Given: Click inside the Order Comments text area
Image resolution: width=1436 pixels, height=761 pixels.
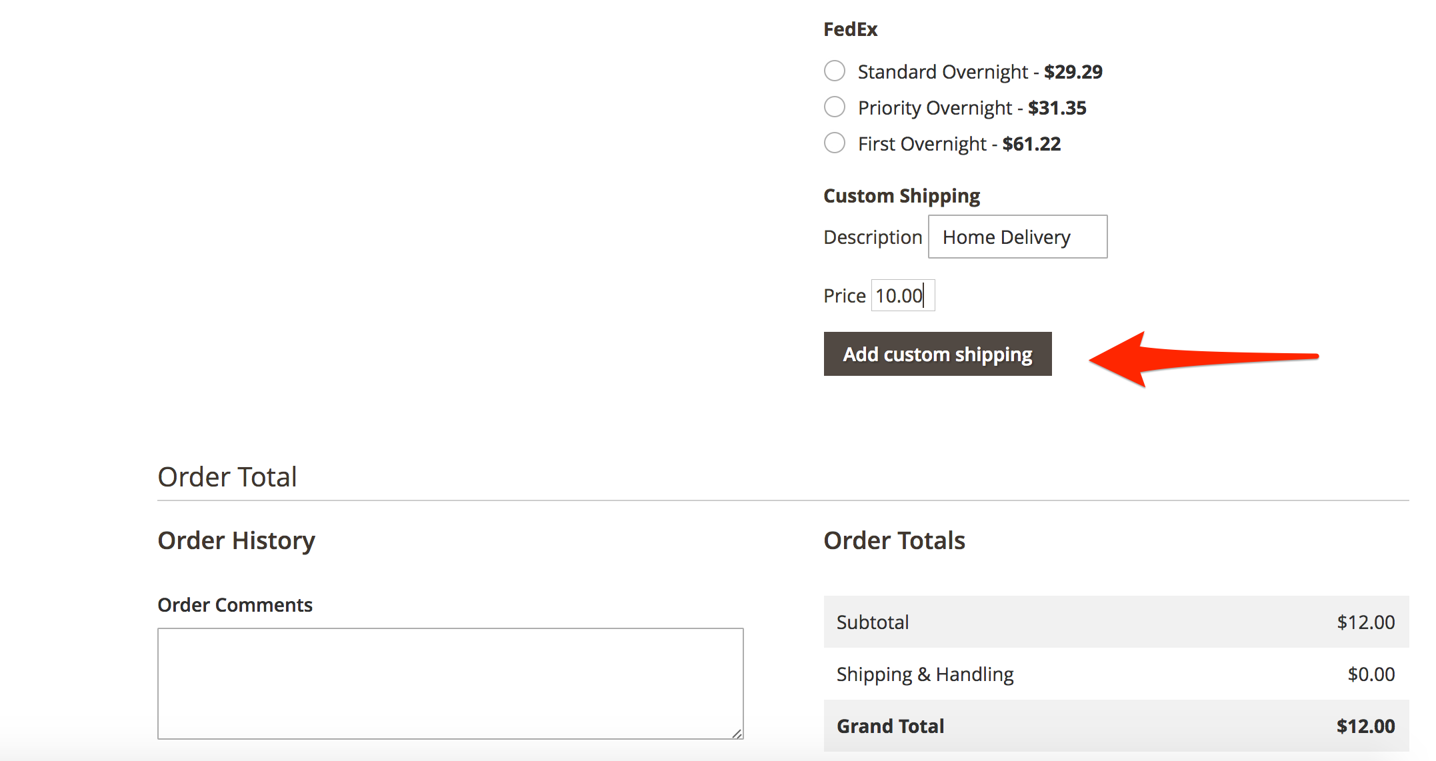Looking at the screenshot, I should [x=450, y=683].
